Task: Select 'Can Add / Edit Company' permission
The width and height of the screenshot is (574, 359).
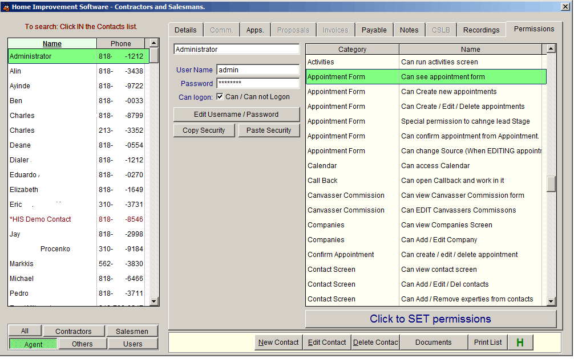Action: point(426,239)
